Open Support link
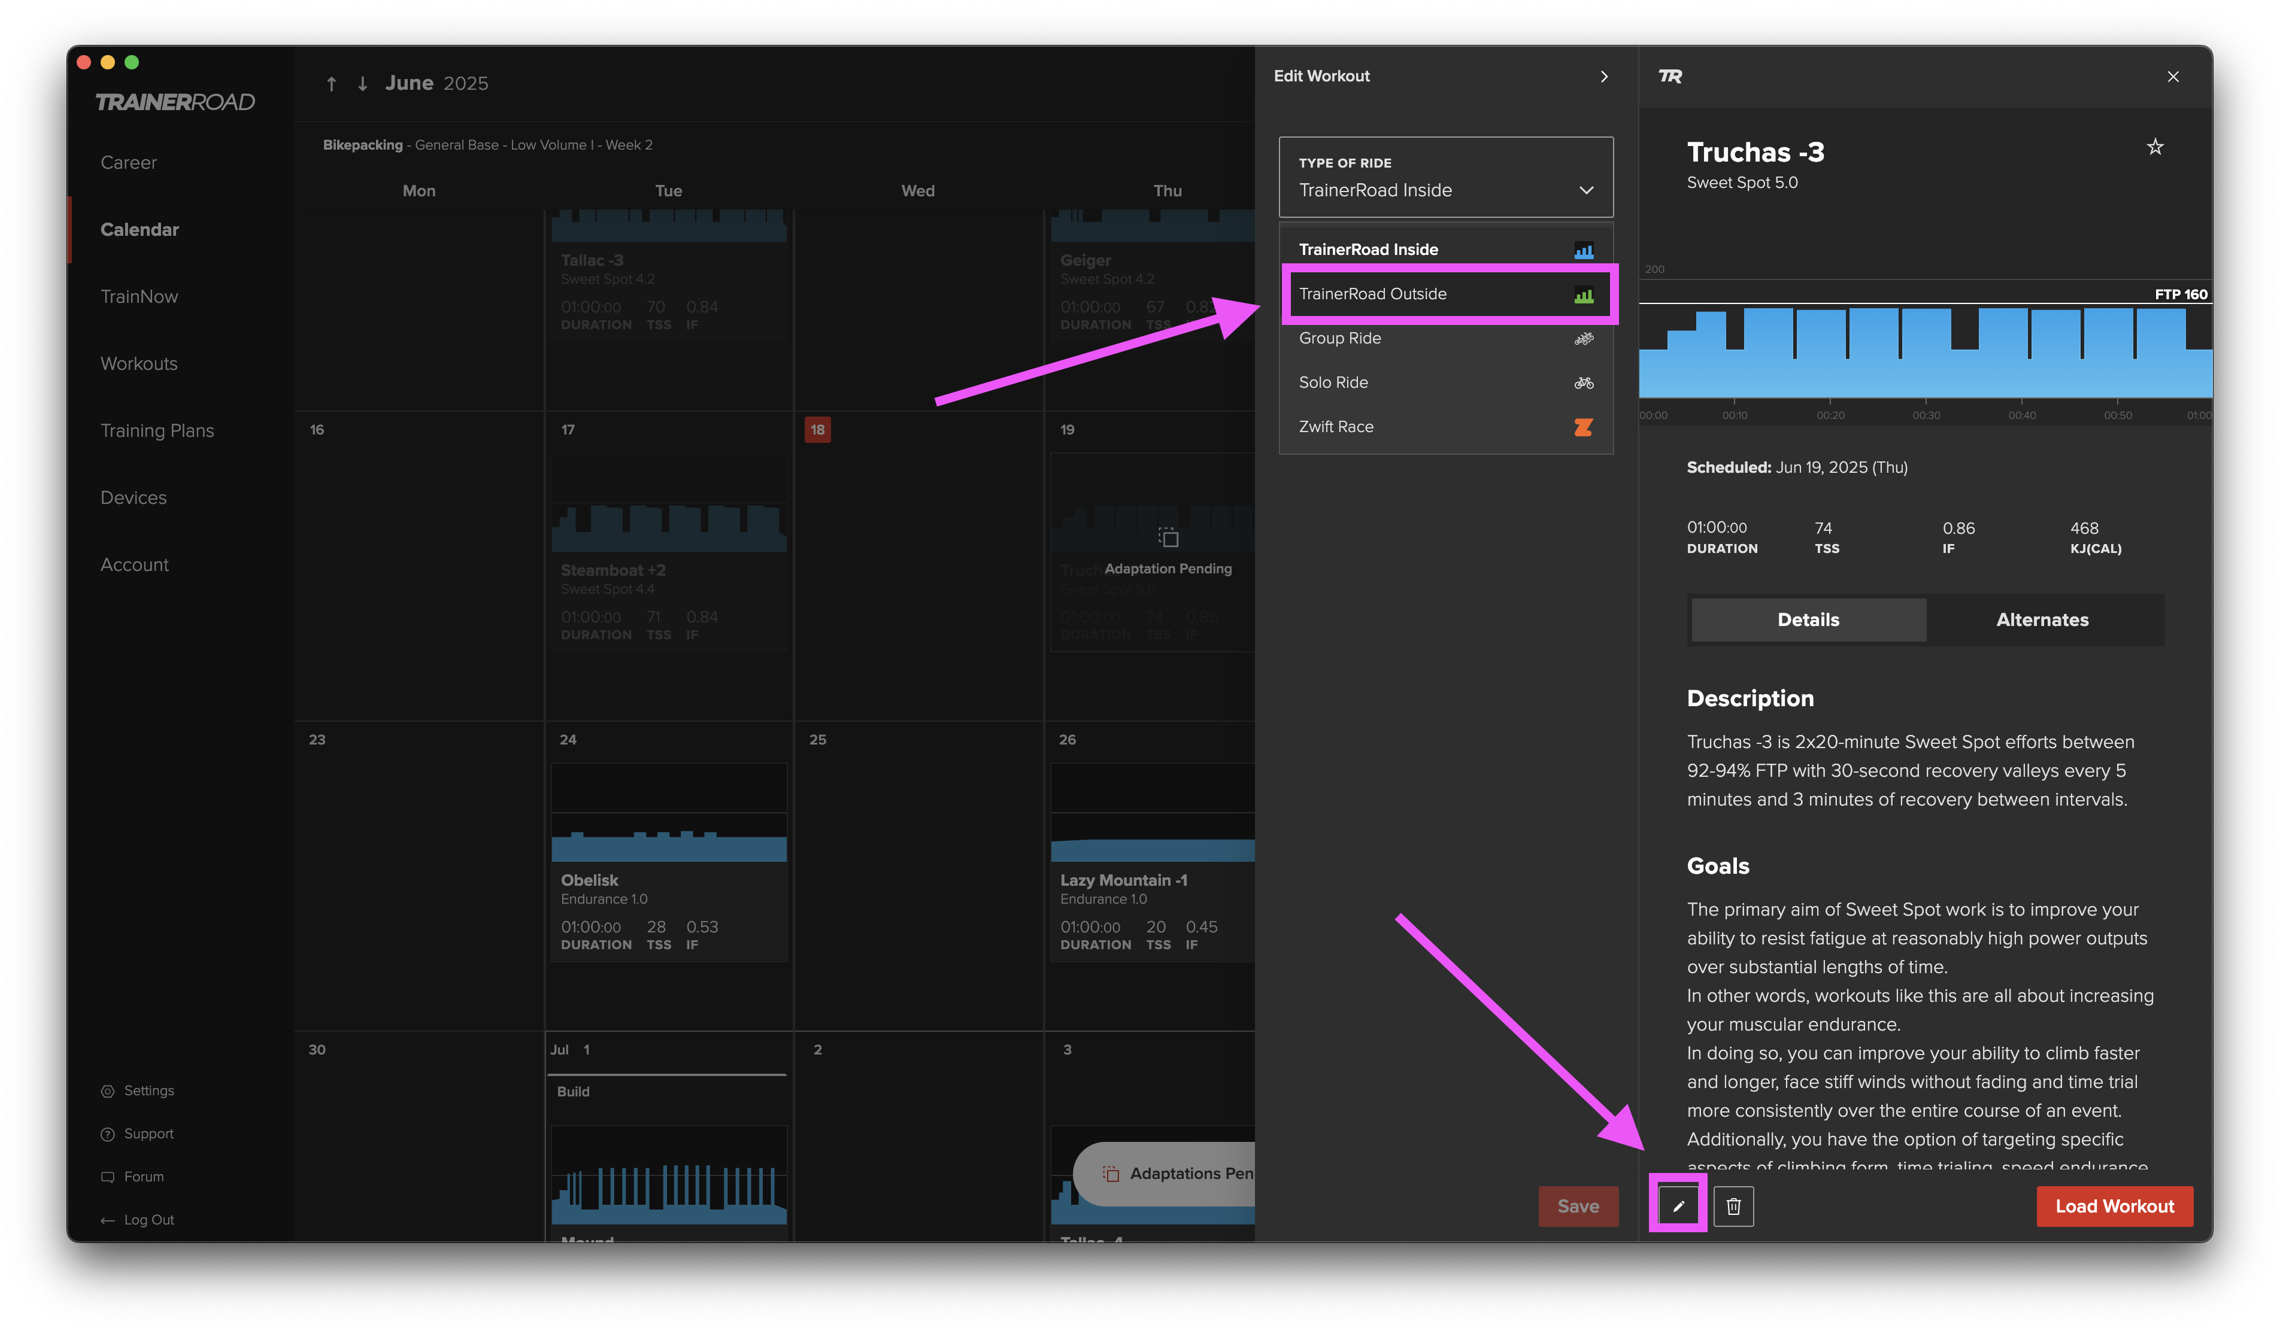2280x1331 pixels. (x=138, y=1134)
